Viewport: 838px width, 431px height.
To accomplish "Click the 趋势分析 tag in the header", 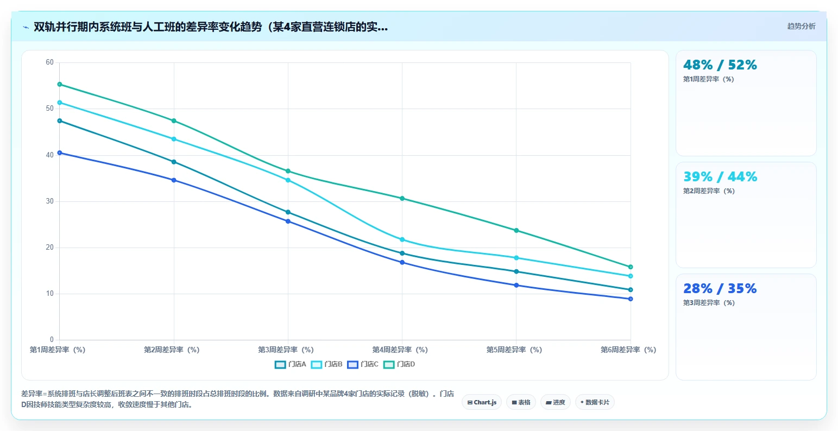I will click(801, 26).
